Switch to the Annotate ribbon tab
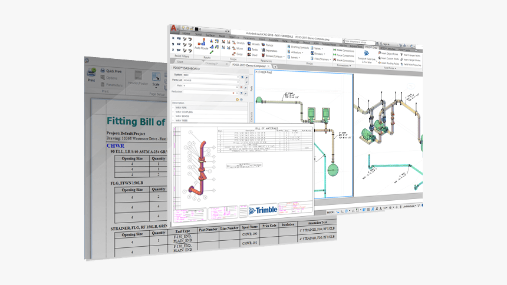 274,40
